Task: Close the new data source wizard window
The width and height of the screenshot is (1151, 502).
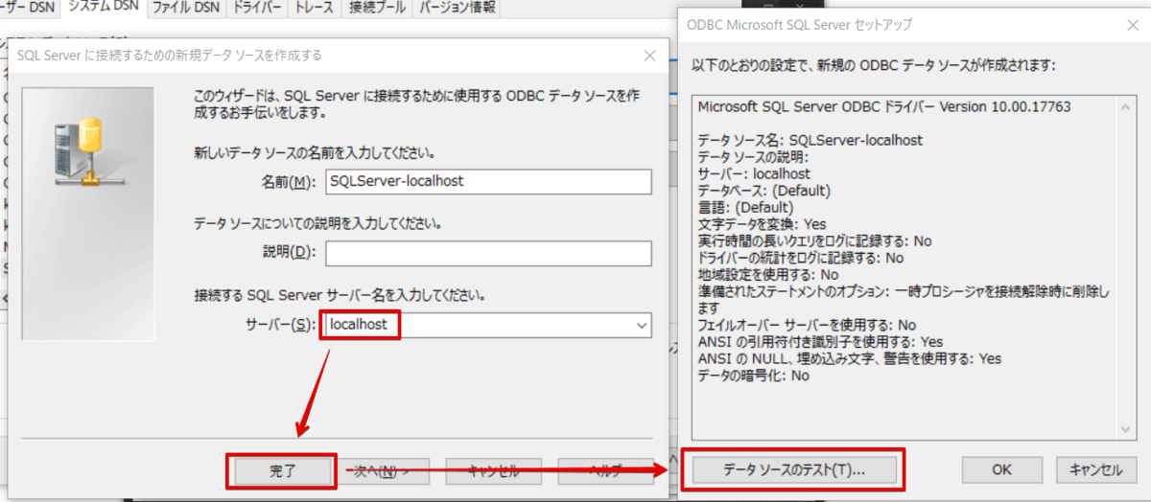Action: pos(649,56)
